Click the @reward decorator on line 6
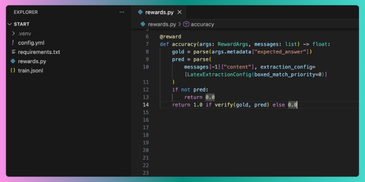 [170, 37]
